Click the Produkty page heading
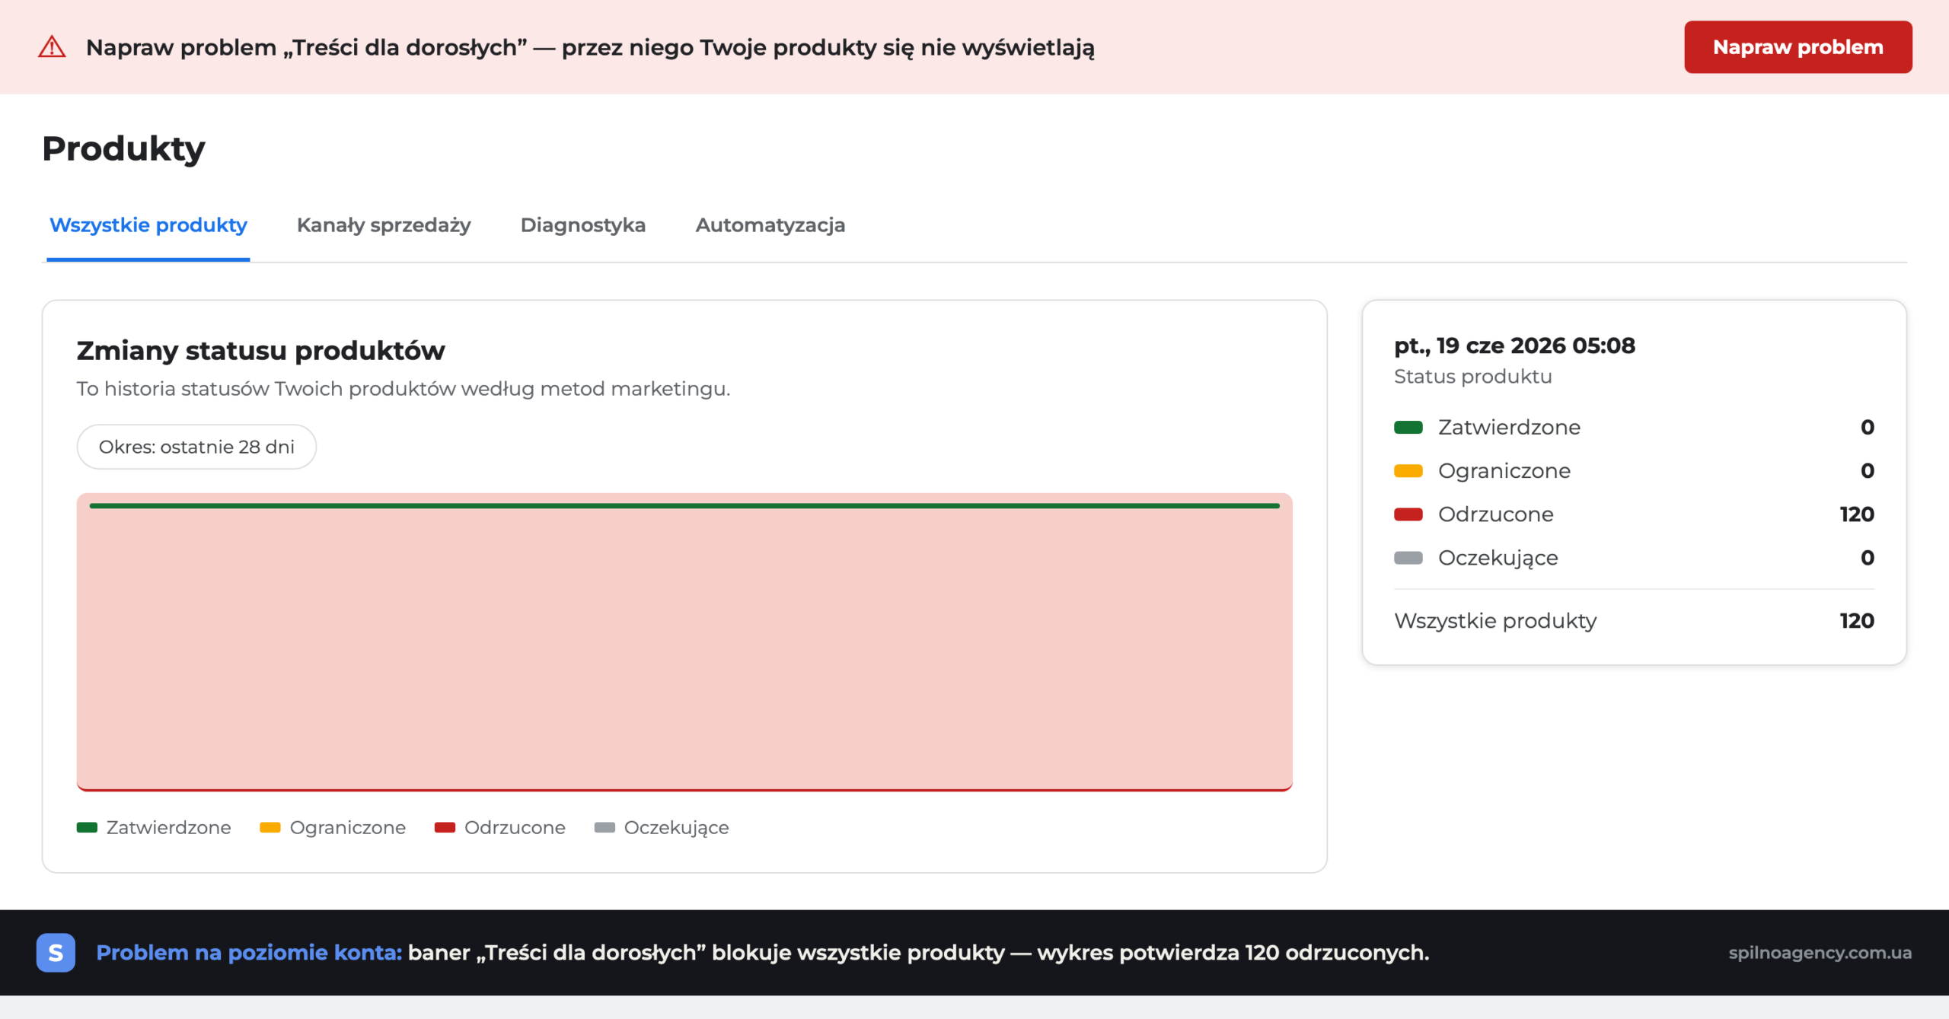Viewport: 1949px width, 1019px height. (123, 148)
